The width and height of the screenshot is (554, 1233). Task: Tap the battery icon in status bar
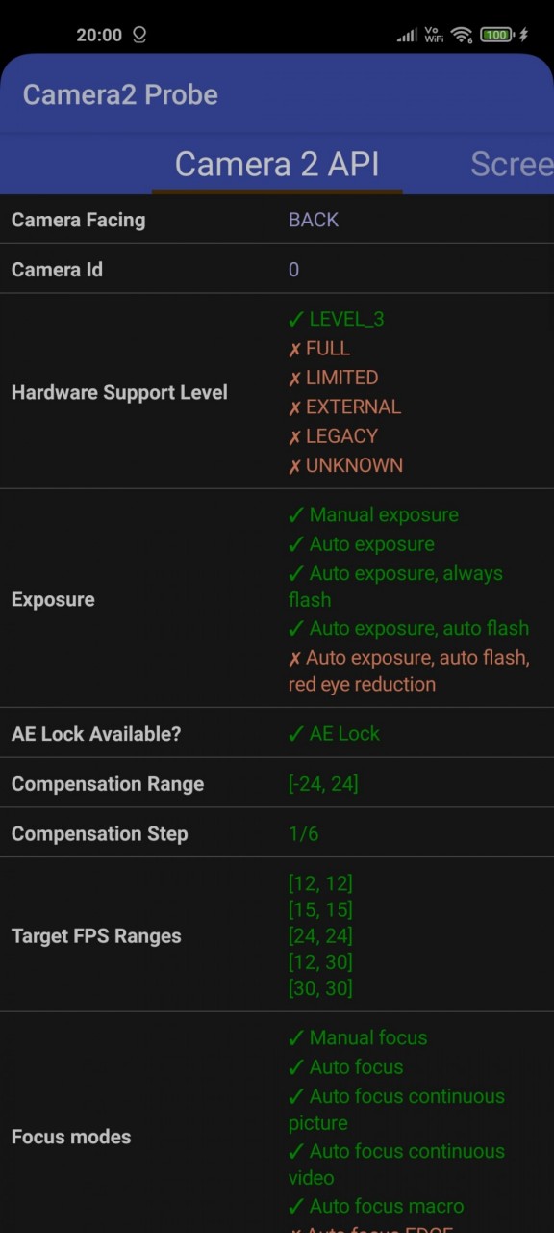[495, 35]
